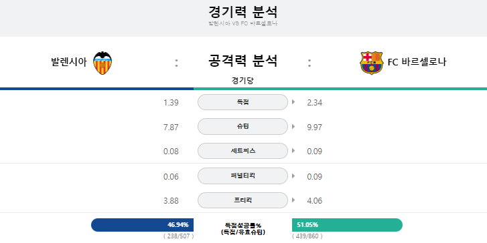Click the arrow beside the 슈팅 pill

pos(293,127)
